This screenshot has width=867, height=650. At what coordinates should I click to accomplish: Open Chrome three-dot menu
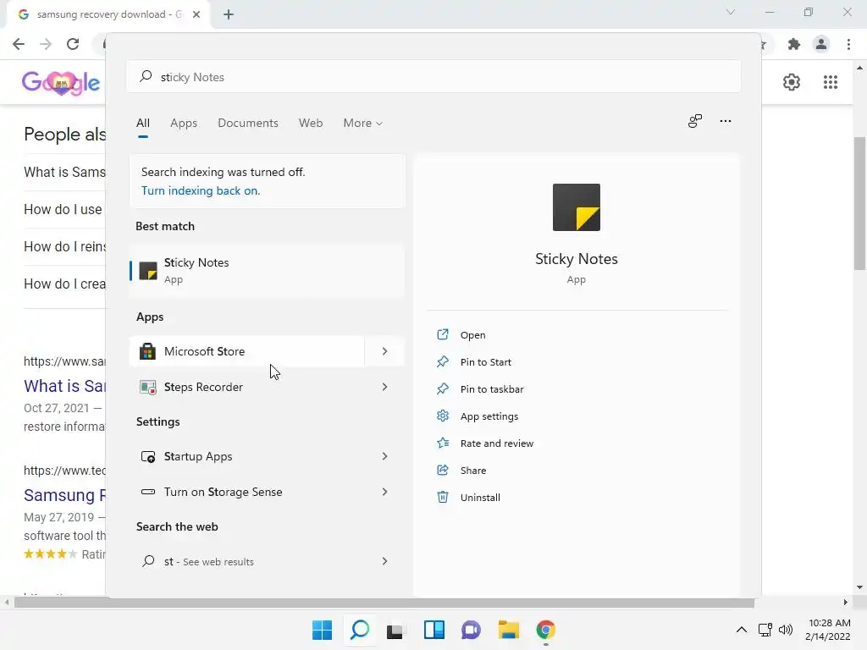[848, 44]
